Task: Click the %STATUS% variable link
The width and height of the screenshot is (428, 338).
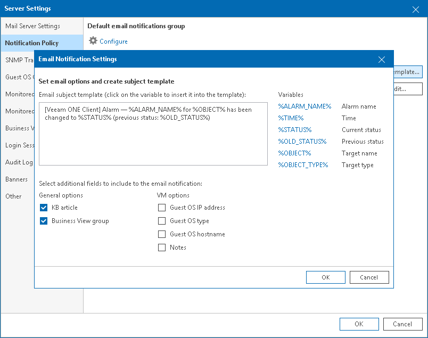Action: [294, 129]
